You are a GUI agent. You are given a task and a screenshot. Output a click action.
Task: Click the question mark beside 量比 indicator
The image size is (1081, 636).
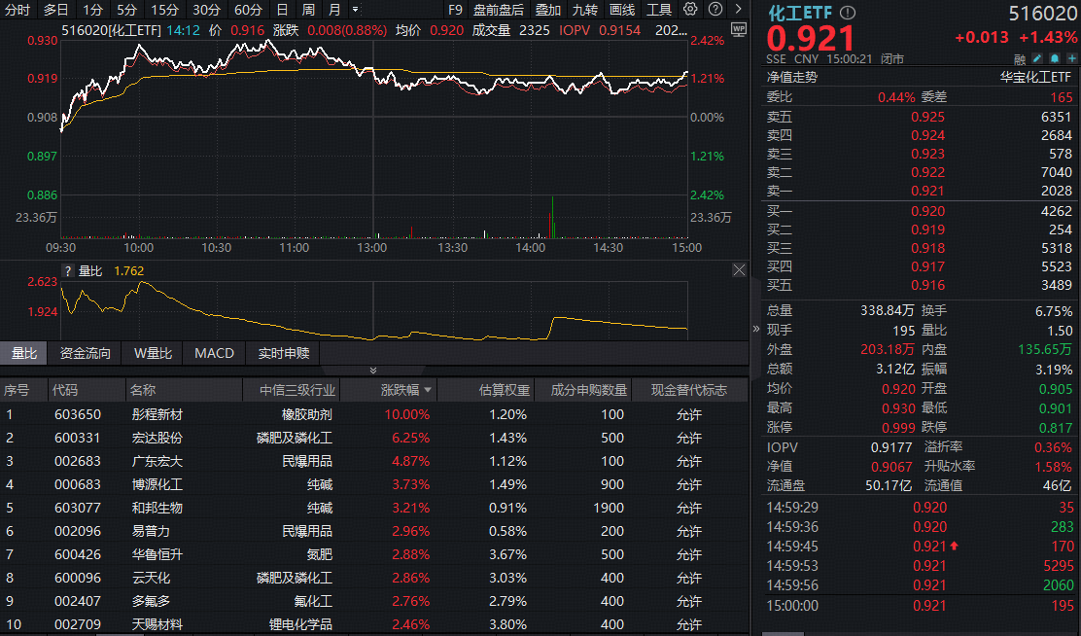click(x=68, y=271)
